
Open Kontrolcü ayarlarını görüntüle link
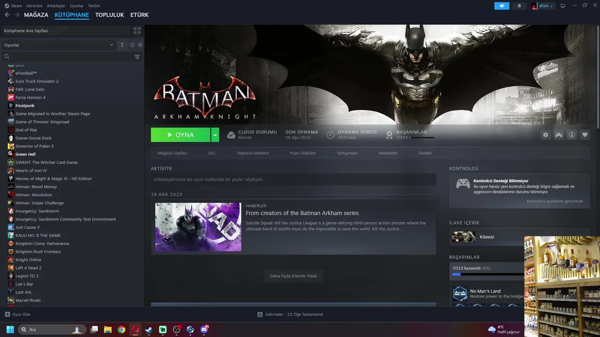coord(555,201)
